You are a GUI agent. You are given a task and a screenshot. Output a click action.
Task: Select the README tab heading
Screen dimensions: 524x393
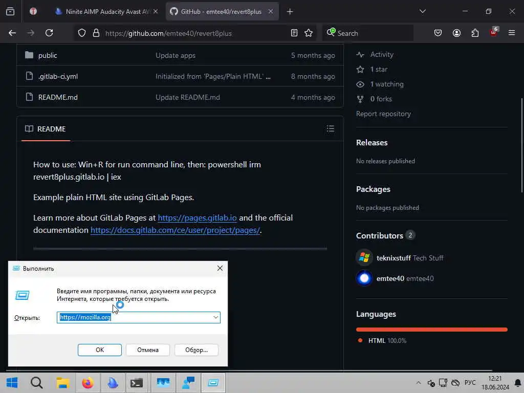(46, 129)
